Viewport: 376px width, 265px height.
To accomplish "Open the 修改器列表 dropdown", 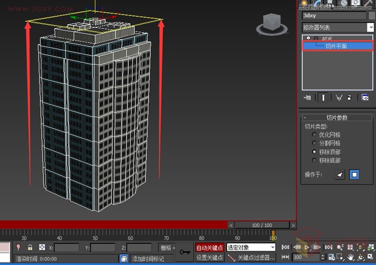I will 372,27.
